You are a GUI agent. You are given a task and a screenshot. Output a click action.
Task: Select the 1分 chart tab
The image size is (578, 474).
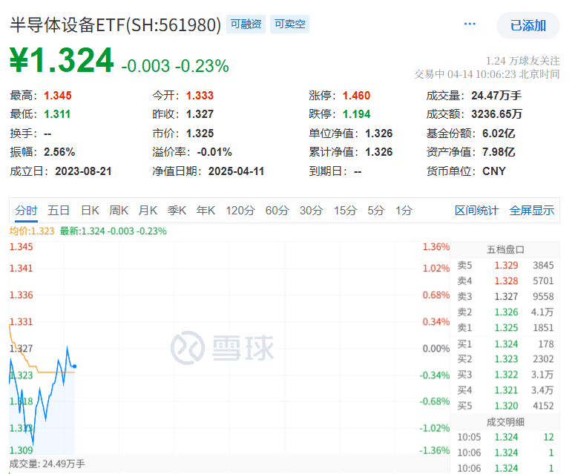pos(404,211)
